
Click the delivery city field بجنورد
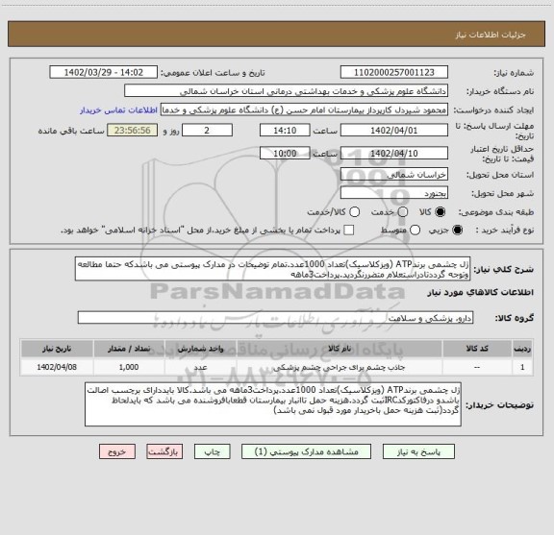pos(394,193)
